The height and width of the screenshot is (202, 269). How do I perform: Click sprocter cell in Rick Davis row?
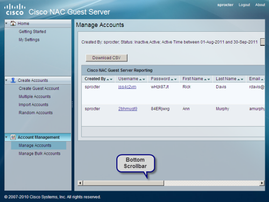coord(93,87)
